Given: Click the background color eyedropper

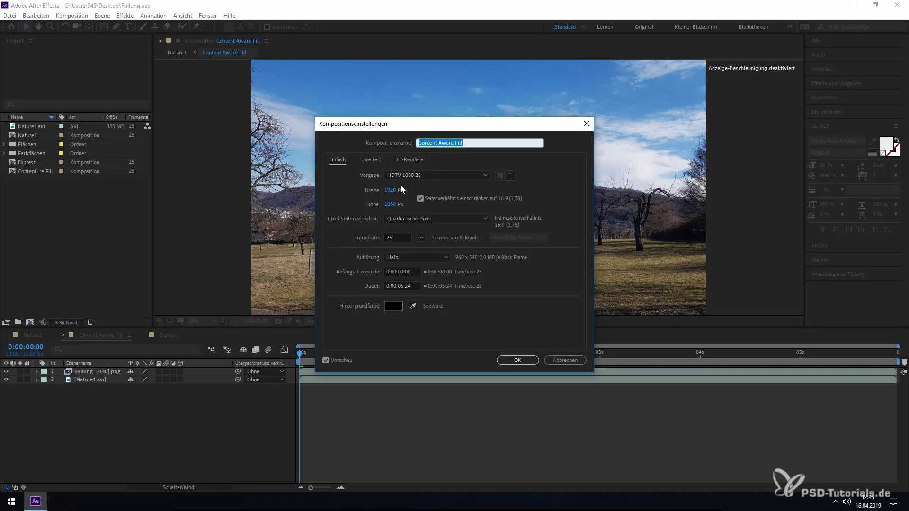Looking at the screenshot, I should 413,306.
